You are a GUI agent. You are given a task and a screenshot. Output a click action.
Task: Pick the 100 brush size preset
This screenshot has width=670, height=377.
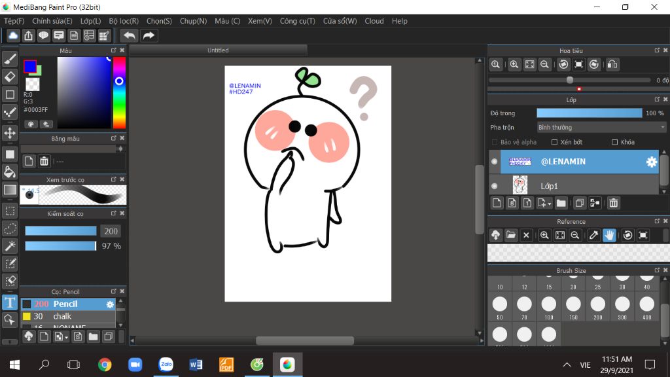tap(548, 304)
